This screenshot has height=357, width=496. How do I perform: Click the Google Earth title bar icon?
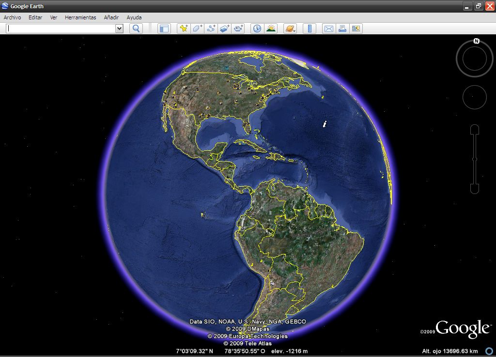coord(5,6)
